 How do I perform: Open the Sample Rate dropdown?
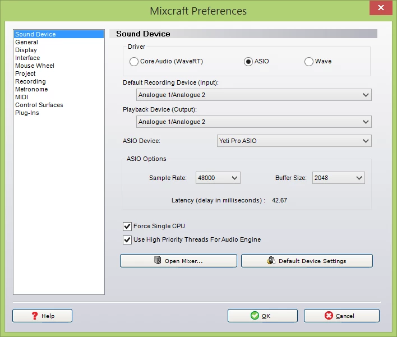pos(218,178)
